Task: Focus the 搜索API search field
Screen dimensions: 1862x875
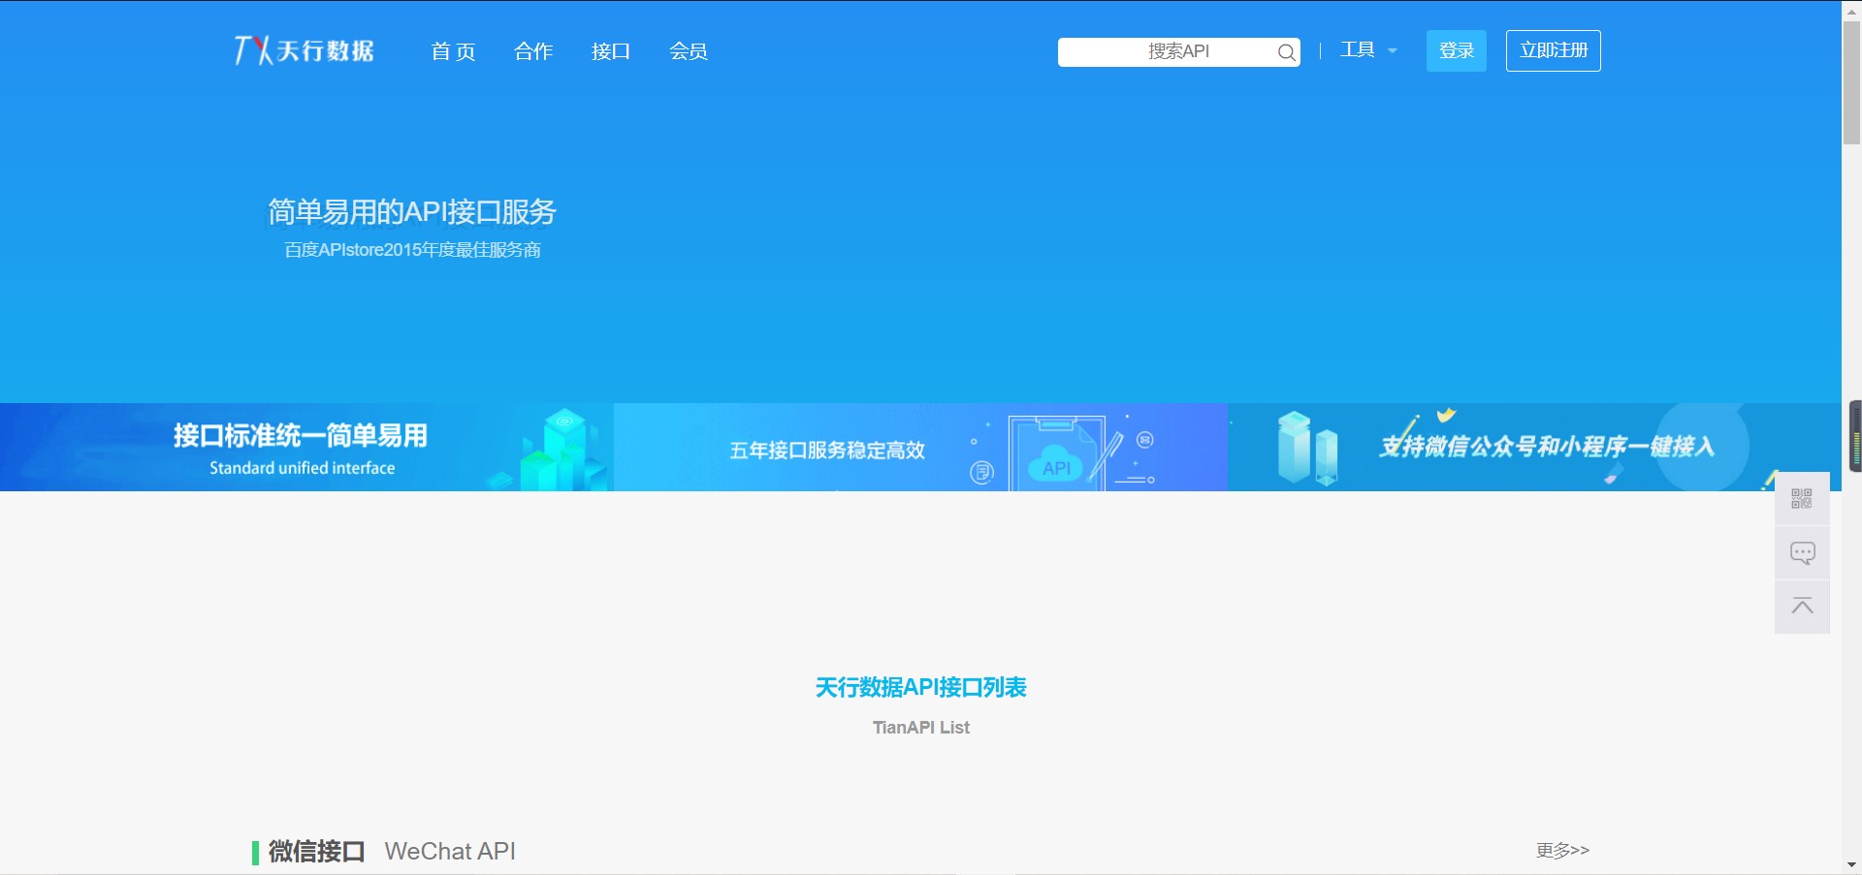Action: [x=1178, y=52]
